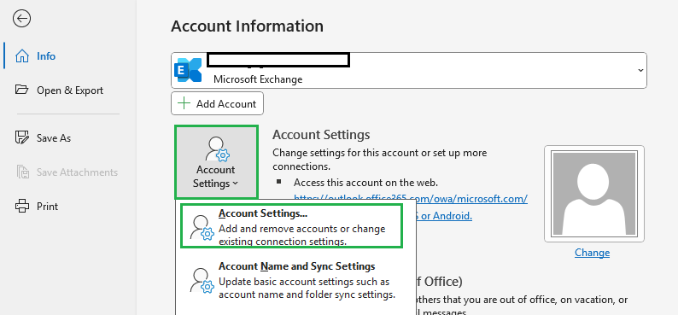
Task: Click the Open & Export folder icon
Action: (x=21, y=90)
